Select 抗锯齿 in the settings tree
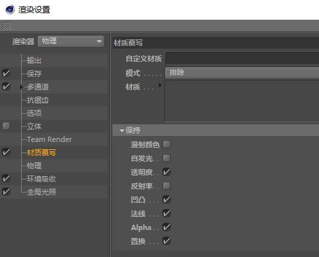The image size is (319, 257). pyautogui.click(x=37, y=100)
